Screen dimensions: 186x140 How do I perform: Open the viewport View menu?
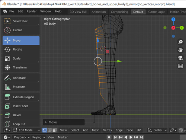coord(63,130)
